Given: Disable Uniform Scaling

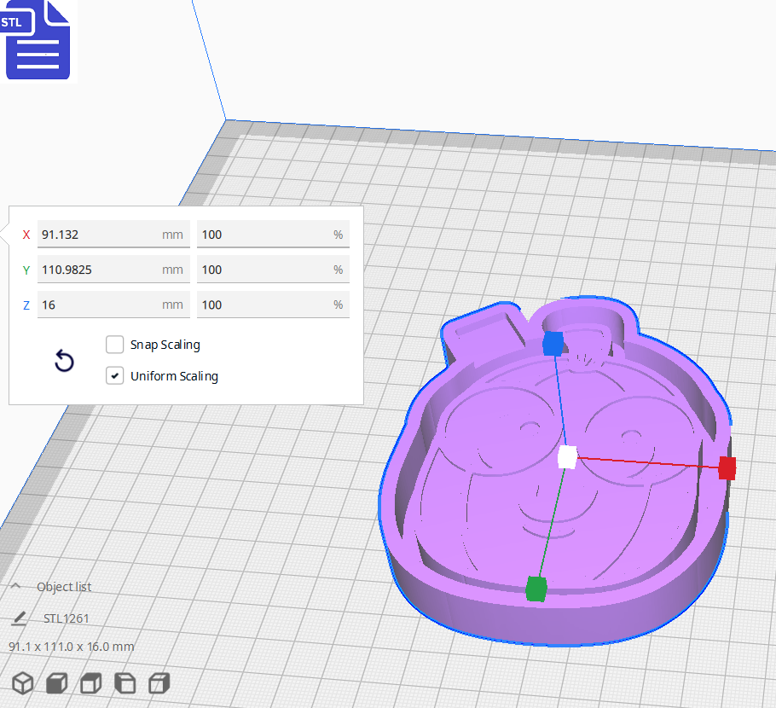Looking at the screenshot, I should pyautogui.click(x=115, y=375).
